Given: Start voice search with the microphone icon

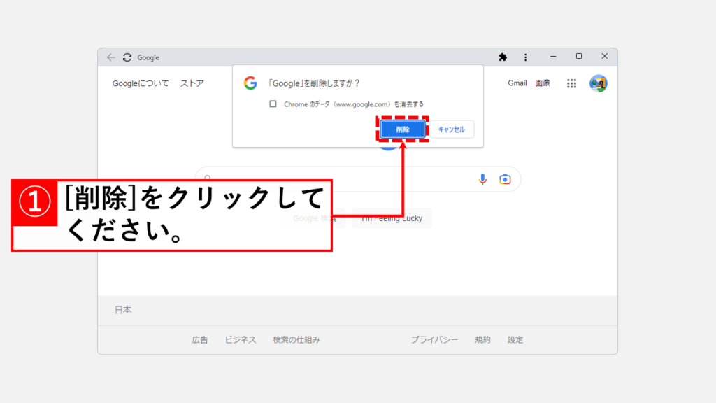Looking at the screenshot, I should tap(482, 179).
